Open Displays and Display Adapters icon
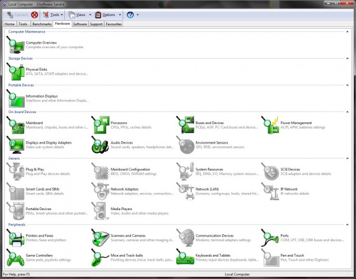 click(16, 145)
